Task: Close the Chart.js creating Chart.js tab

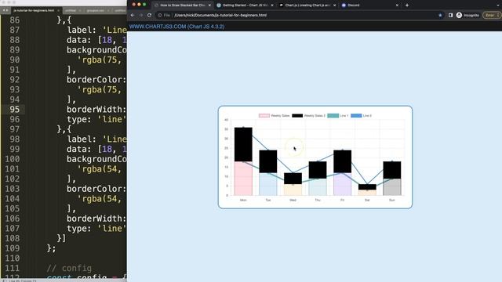Action: [x=335, y=5]
